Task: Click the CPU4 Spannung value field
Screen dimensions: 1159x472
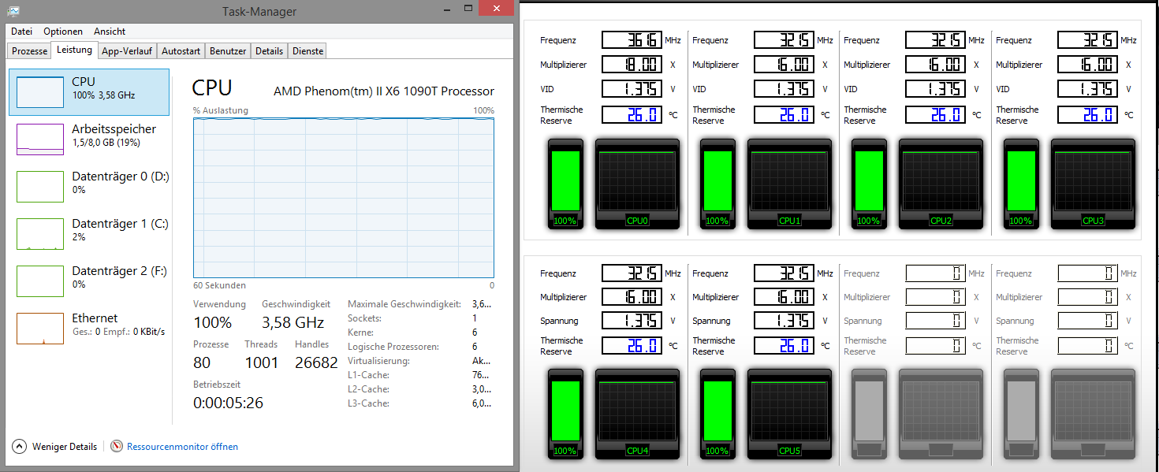Action: [632, 321]
